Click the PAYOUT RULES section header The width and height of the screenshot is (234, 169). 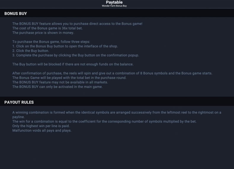(19, 102)
